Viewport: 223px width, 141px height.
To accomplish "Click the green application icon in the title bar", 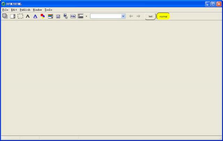I will (x=3, y=4).
